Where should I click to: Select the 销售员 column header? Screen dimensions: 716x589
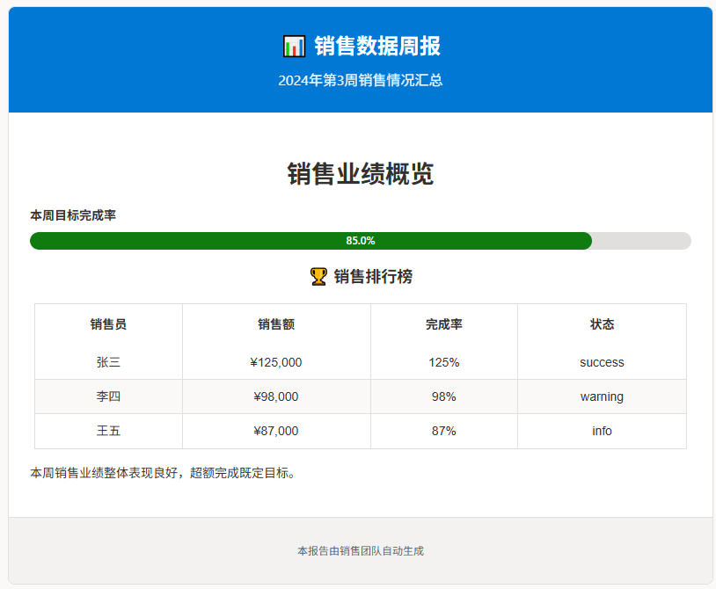(x=108, y=324)
